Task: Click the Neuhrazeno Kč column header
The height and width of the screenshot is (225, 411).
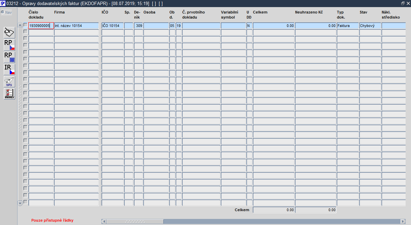Action: 309,12
